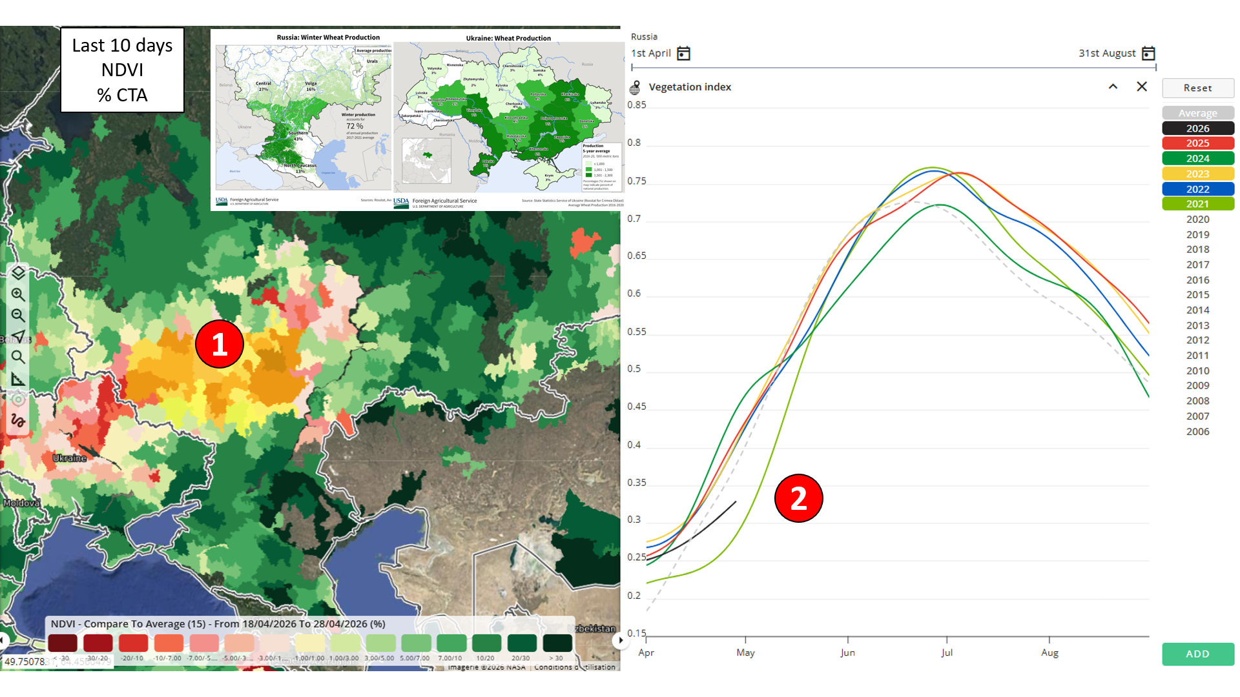Toggle the Average series line

pos(1197,113)
